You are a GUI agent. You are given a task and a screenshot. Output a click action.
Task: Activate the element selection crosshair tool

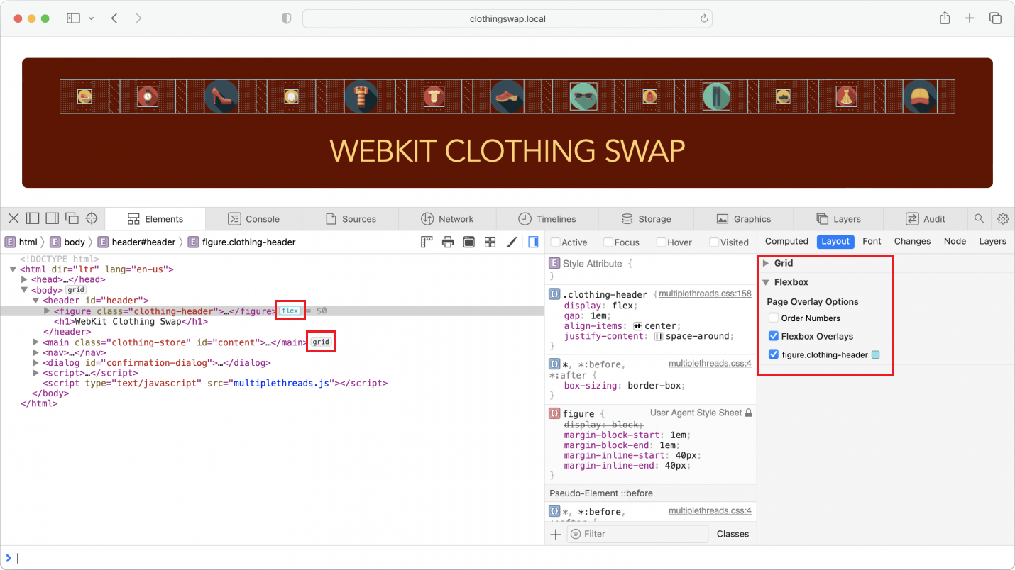click(92, 219)
